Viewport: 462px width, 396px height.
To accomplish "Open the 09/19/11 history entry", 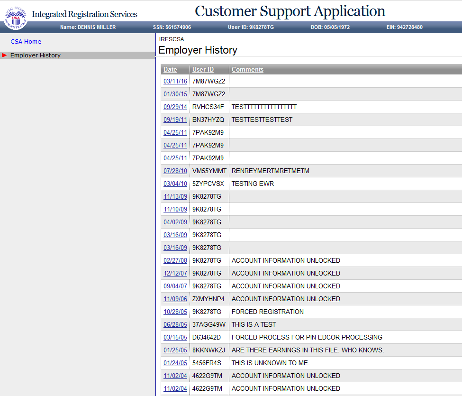I will pyautogui.click(x=175, y=120).
